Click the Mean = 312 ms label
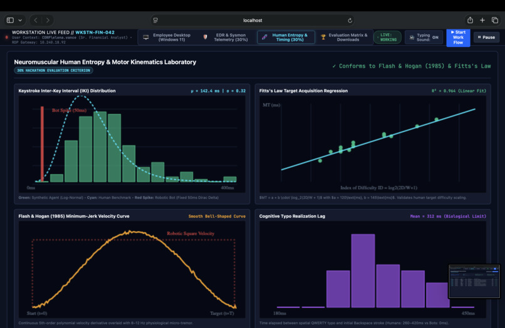 (x=448, y=217)
